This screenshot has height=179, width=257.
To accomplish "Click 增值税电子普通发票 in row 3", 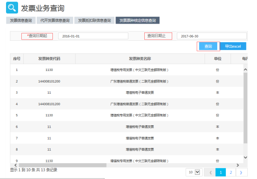I will (140, 93).
